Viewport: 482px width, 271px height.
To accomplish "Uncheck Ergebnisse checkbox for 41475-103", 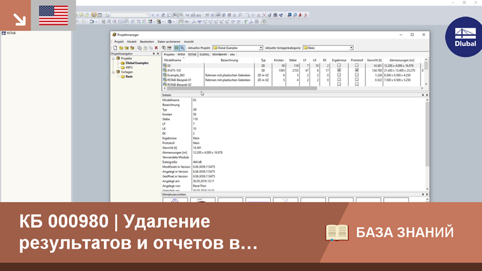I will (339, 70).
